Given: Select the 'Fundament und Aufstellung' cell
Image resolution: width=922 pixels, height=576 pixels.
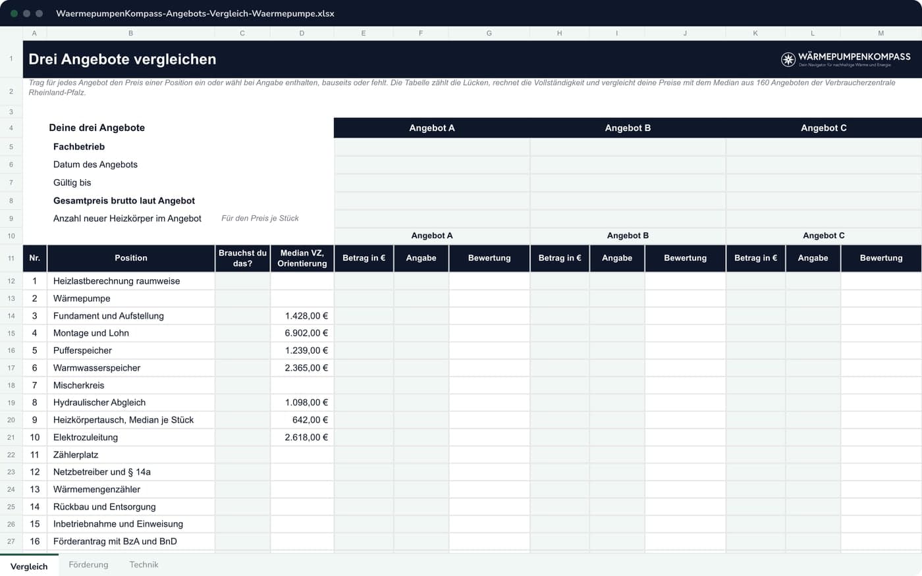Looking at the screenshot, I should (131, 316).
